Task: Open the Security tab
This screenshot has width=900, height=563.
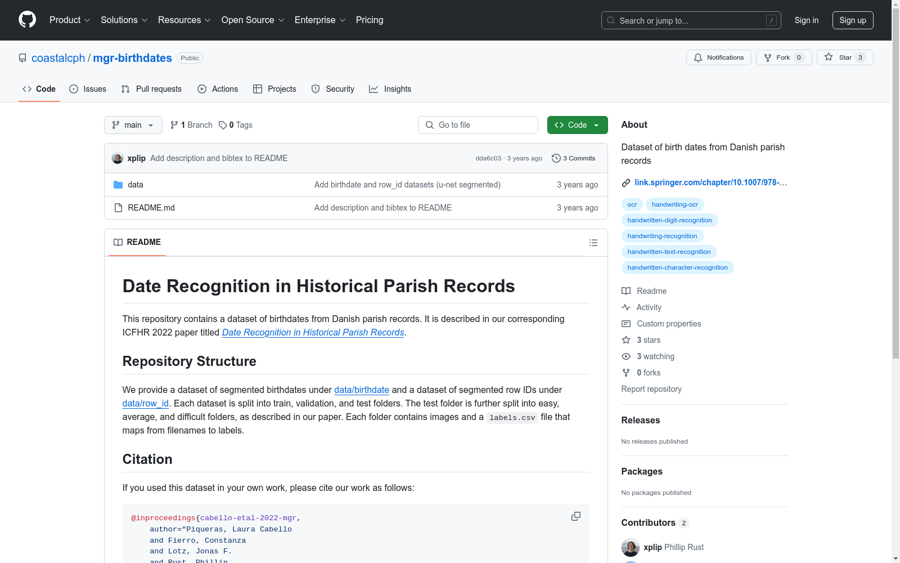Action: click(x=333, y=89)
